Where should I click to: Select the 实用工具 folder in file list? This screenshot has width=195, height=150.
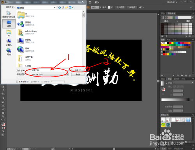[25, 58]
